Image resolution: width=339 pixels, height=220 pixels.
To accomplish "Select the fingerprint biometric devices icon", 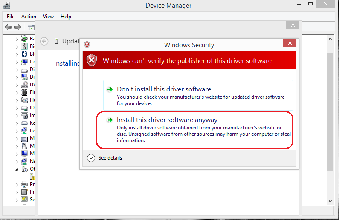I will tap(24, 46).
